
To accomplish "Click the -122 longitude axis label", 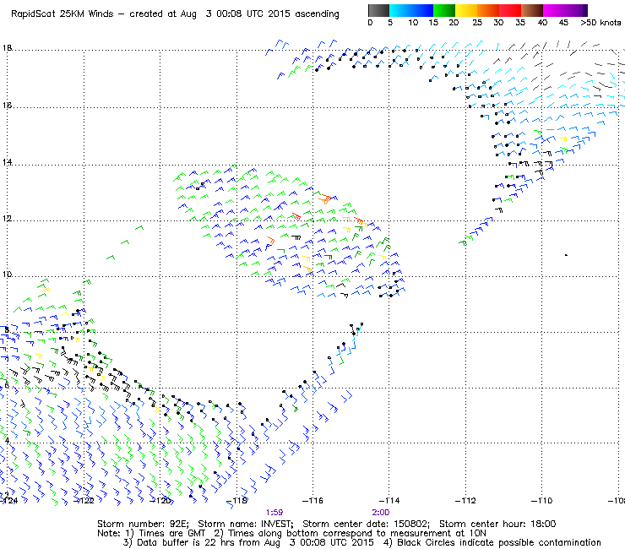I will point(84,501).
